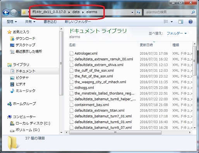Click the ホームグループ globe icon
This screenshot has width=199, height=153.
tap(9, 104)
